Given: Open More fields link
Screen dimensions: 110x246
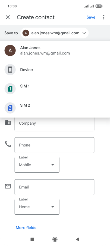Looking at the screenshot, I should pyautogui.click(x=26, y=228).
